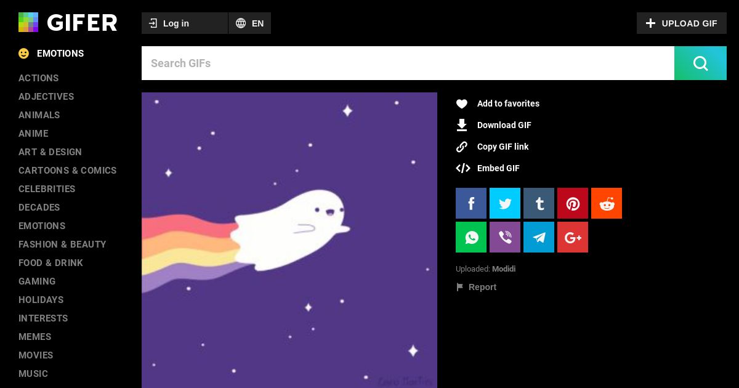Open the ADJECTIVES category
Image resolution: width=739 pixels, height=388 pixels.
coord(46,97)
